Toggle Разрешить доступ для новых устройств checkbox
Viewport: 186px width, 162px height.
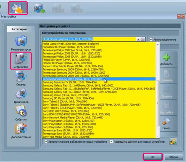coord(111,142)
